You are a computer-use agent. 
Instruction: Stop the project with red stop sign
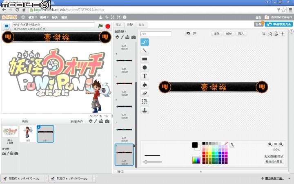coord(108,26)
